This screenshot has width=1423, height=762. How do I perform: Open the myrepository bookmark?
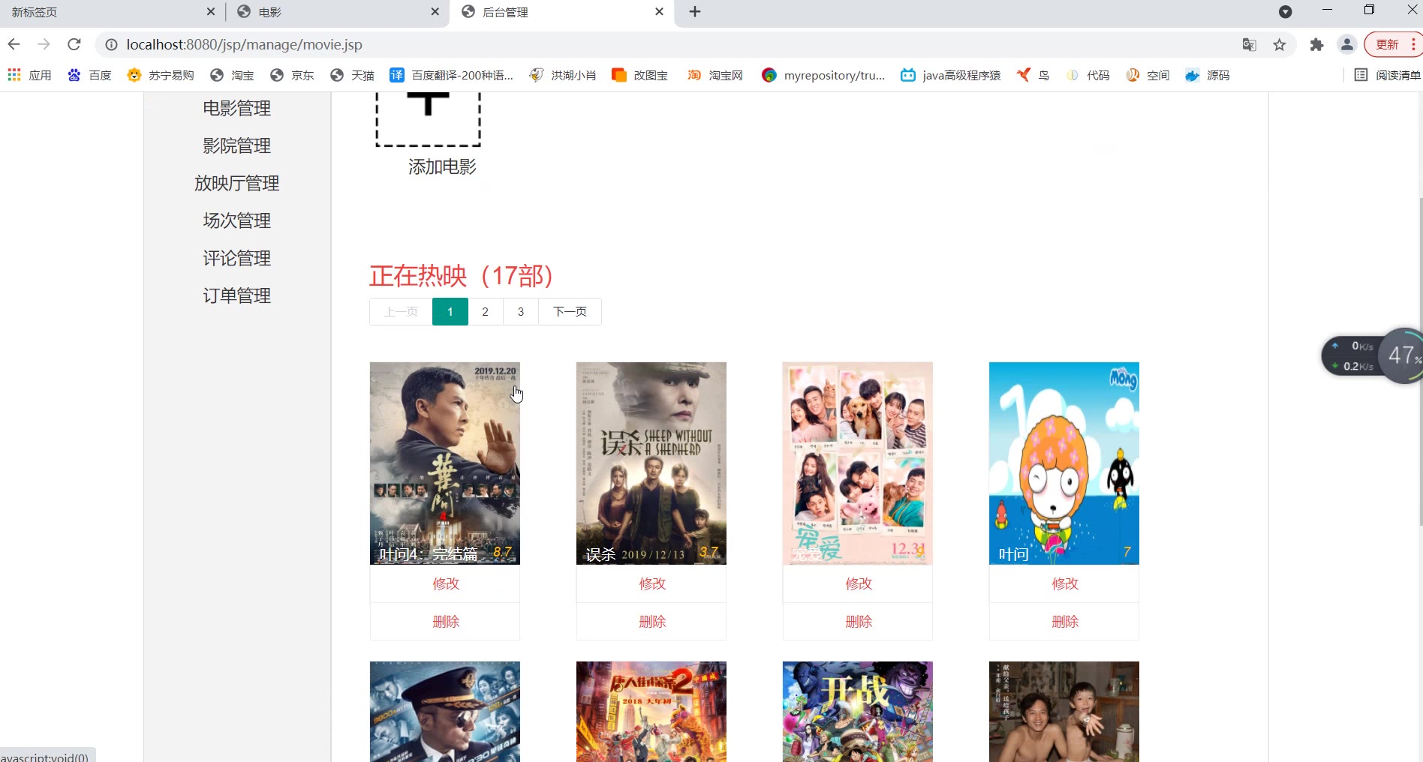pos(823,75)
